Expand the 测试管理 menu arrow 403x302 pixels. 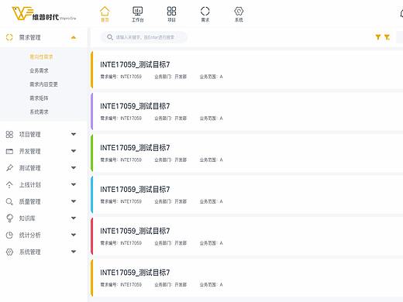[x=74, y=168]
